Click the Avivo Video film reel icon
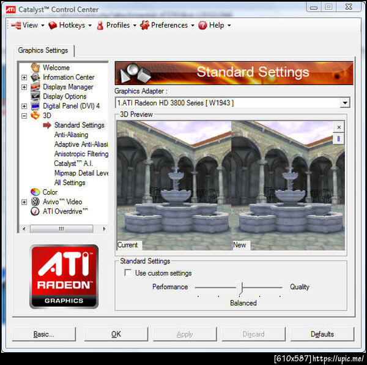 tap(35, 201)
